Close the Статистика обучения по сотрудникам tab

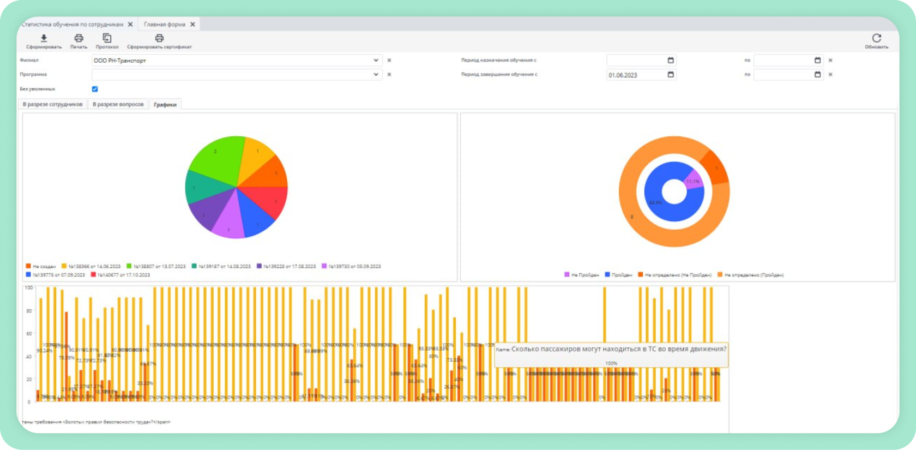(130, 25)
